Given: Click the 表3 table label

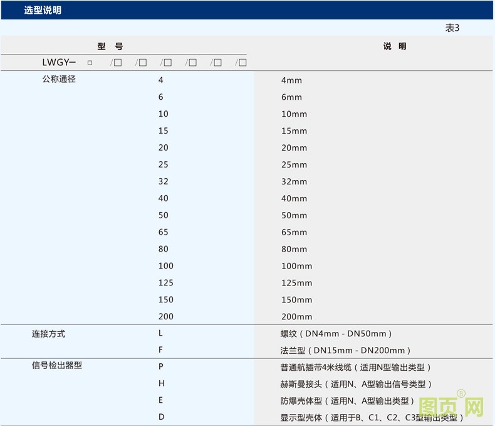Looking at the screenshot, I should pyautogui.click(x=452, y=28).
